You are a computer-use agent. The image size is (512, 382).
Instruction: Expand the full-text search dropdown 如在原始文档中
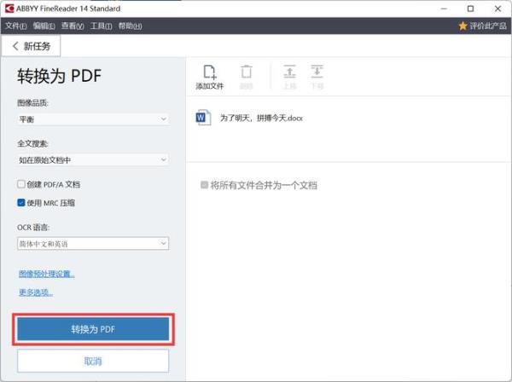pyautogui.click(x=93, y=159)
